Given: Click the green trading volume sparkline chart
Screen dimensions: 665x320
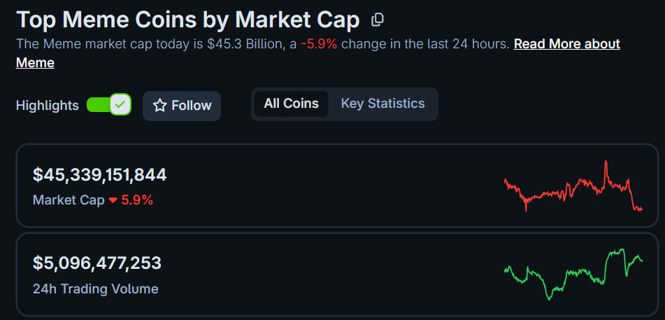Looking at the screenshot, I should pos(573,273).
